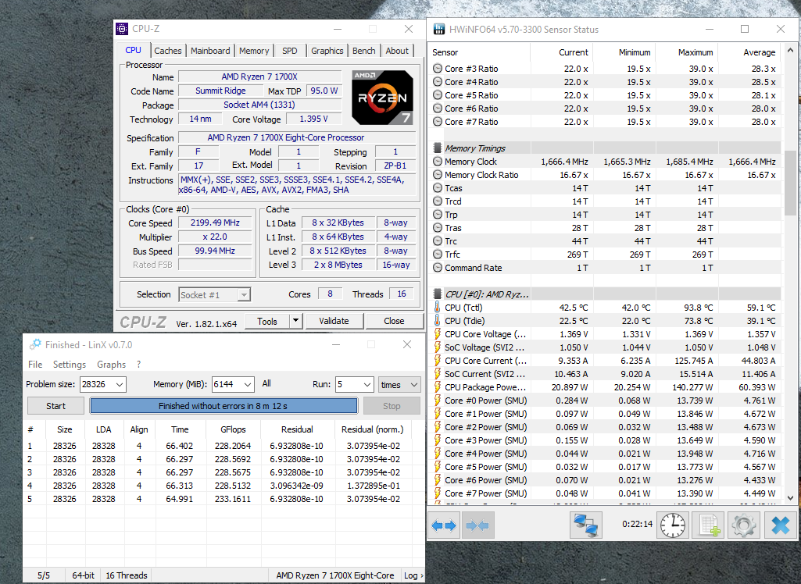Click the Tcas timing sensor icon
Screen dimensions: 801x584
(438, 188)
